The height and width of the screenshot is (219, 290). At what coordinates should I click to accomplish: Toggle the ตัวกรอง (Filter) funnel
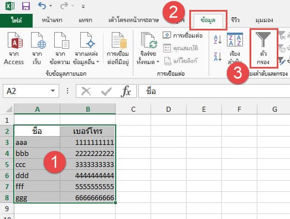tap(263, 49)
